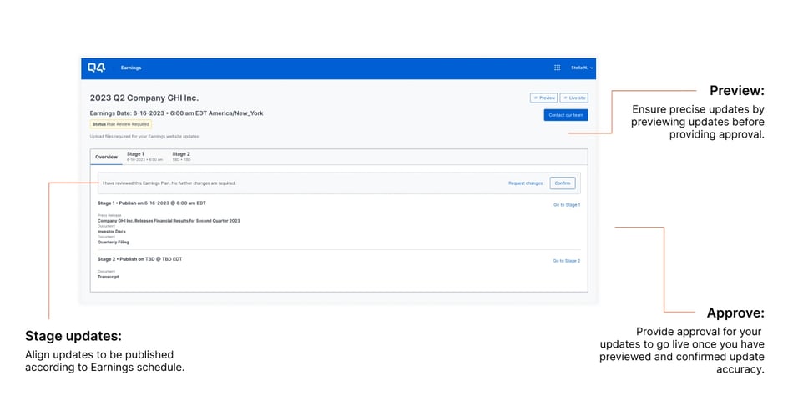Click the Request changes link

tap(525, 183)
